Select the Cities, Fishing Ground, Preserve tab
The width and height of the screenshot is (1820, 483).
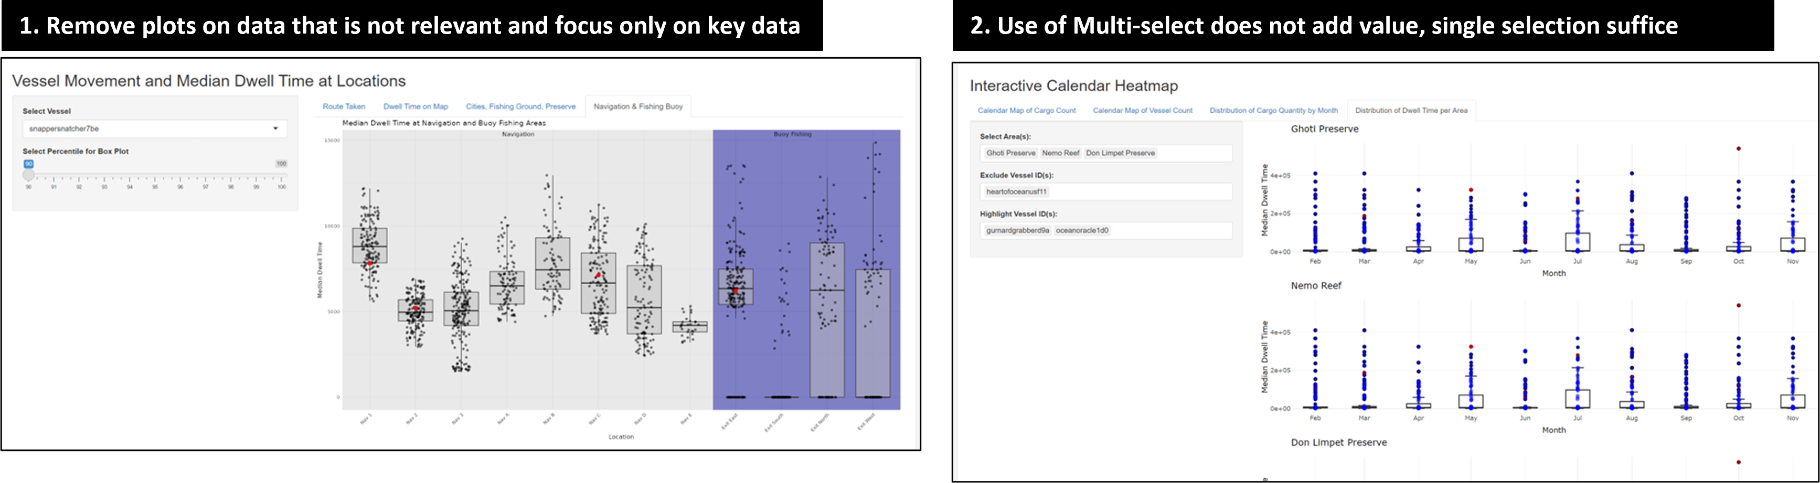click(x=520, y=106)
